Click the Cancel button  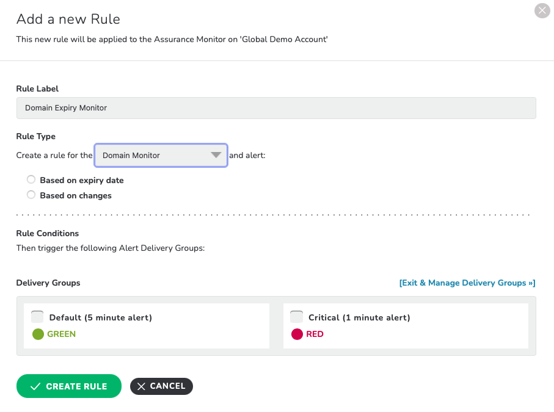(x=161, y=386)
